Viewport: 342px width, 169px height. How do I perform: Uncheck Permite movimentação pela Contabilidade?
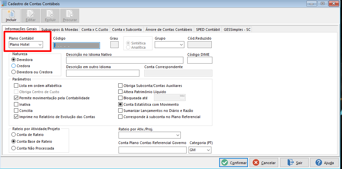pos(16,98)
